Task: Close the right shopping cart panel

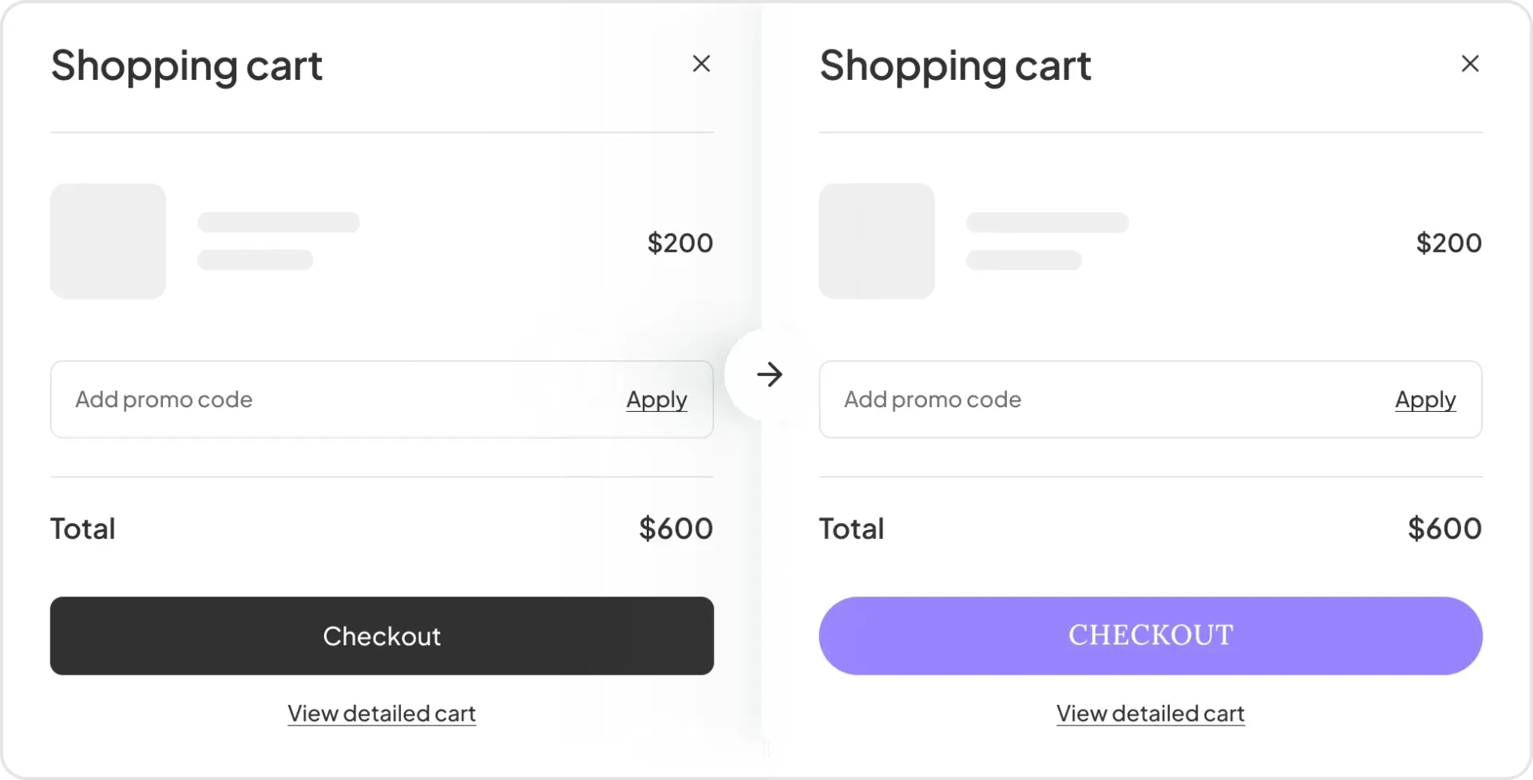Action: click(1470, 64)
